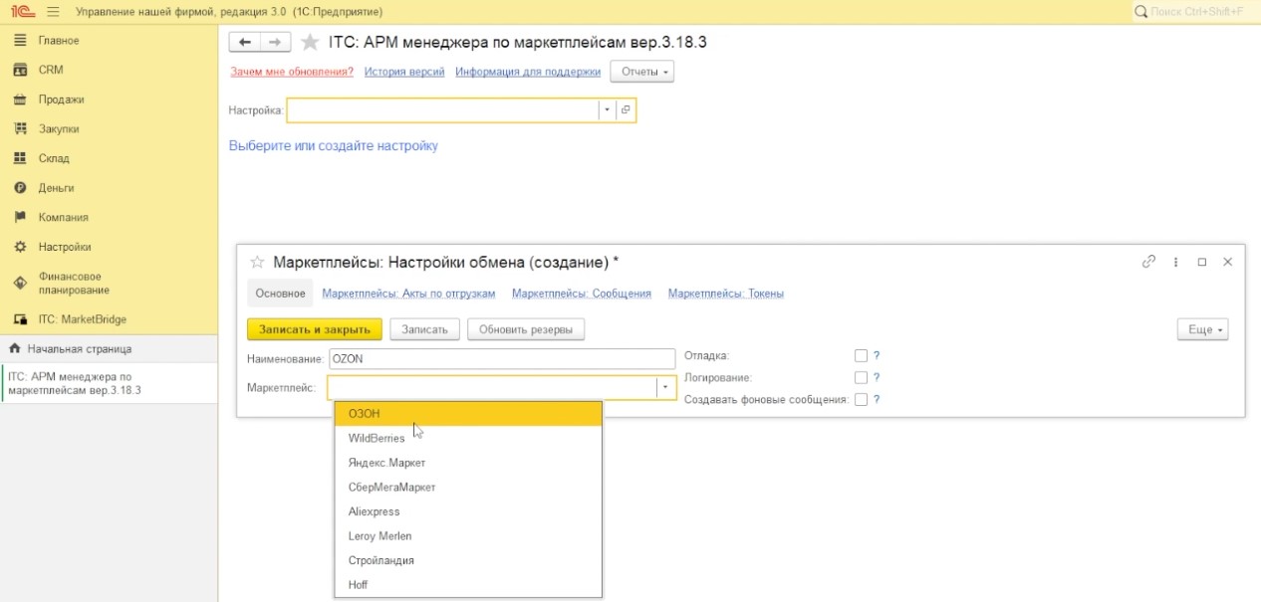Open ITC: АРМ менеджера open-page entry in sidebar

tap(109, 383)
